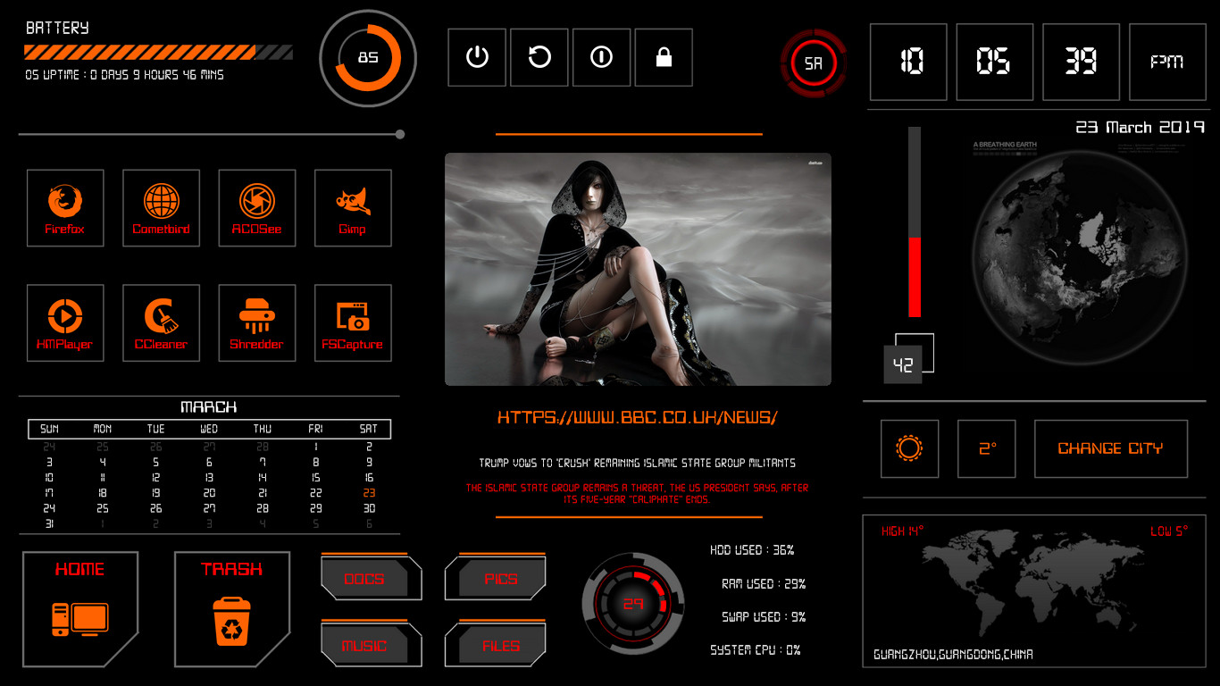Click the sun weather icon

[x=909, y=448]
